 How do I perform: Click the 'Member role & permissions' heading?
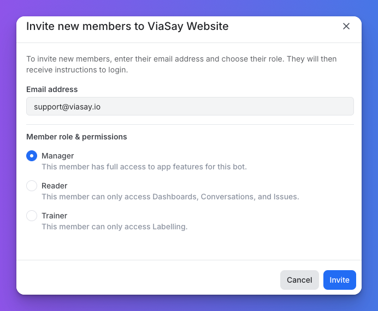(x=76, y=137)
